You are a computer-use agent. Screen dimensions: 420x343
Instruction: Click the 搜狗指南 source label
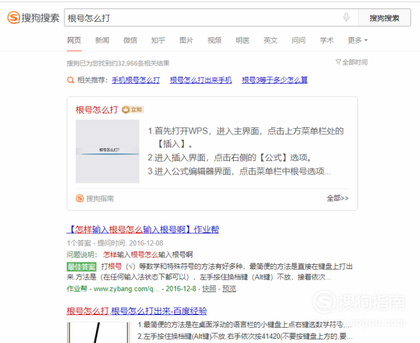click(x=100, y=199)
